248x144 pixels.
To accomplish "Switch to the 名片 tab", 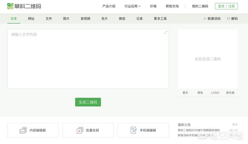I will coord(104,18).
